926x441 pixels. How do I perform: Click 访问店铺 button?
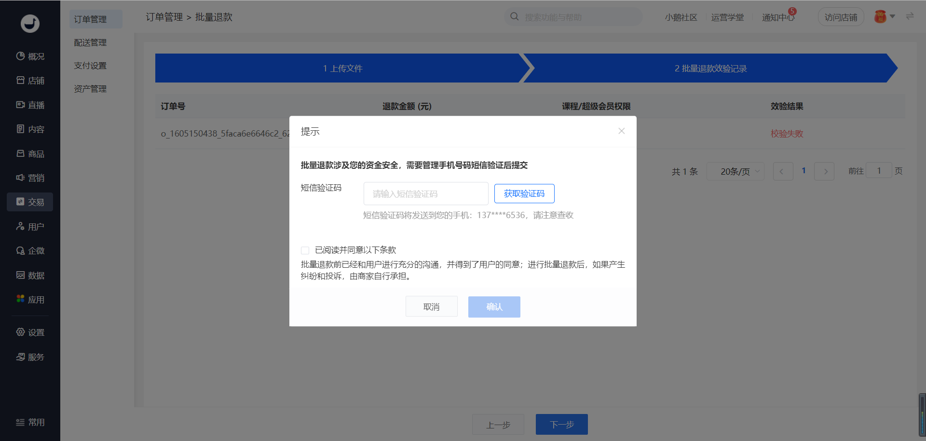(841, 17)
